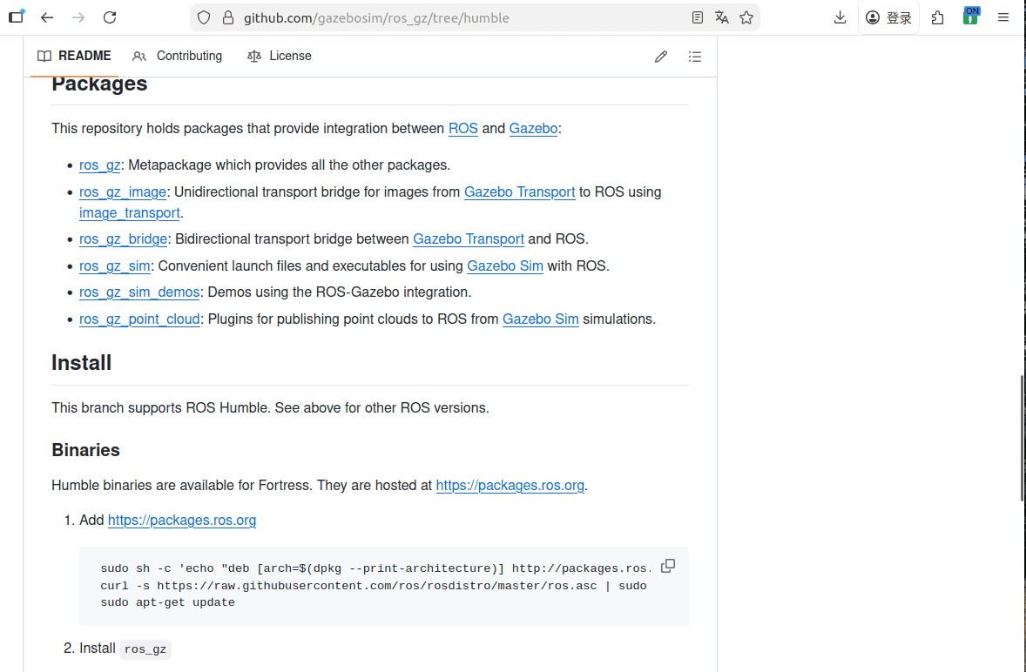Open the README outline list
The image size is (1026, 672).
click(x=694, y=57)
